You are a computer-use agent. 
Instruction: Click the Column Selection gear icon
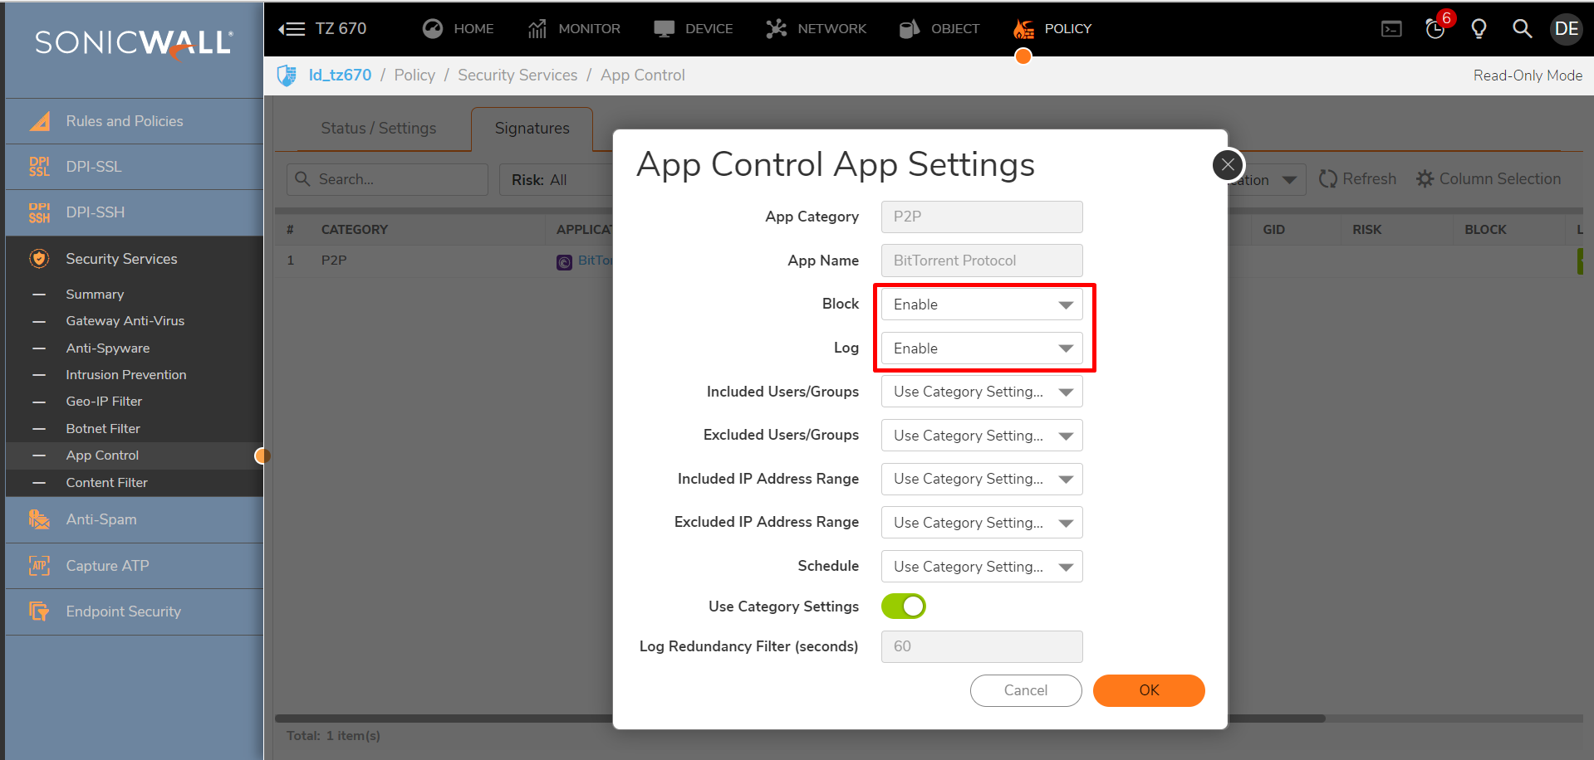click(1425, 179)
